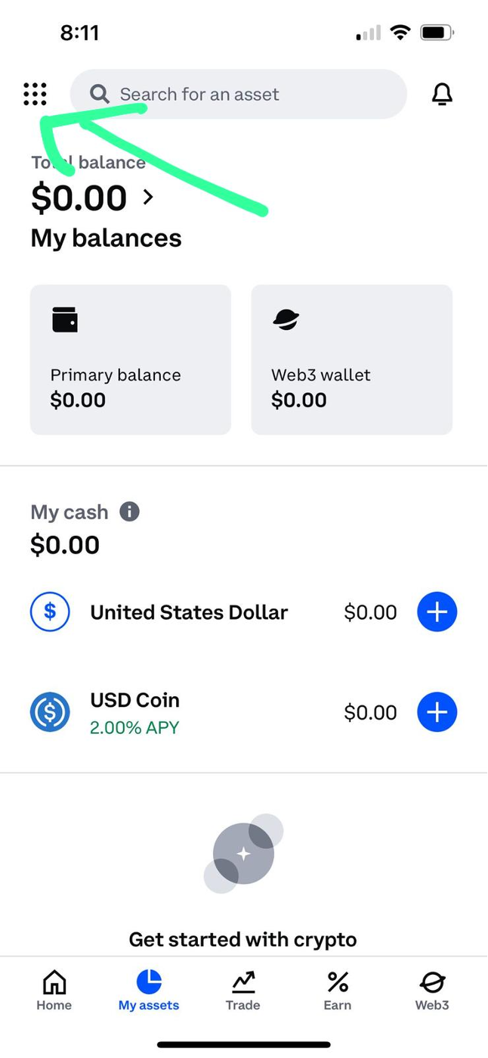Open the Earn tab
Image resolution: width=488 pixels, height=1058 pixels.
[337, 991]
